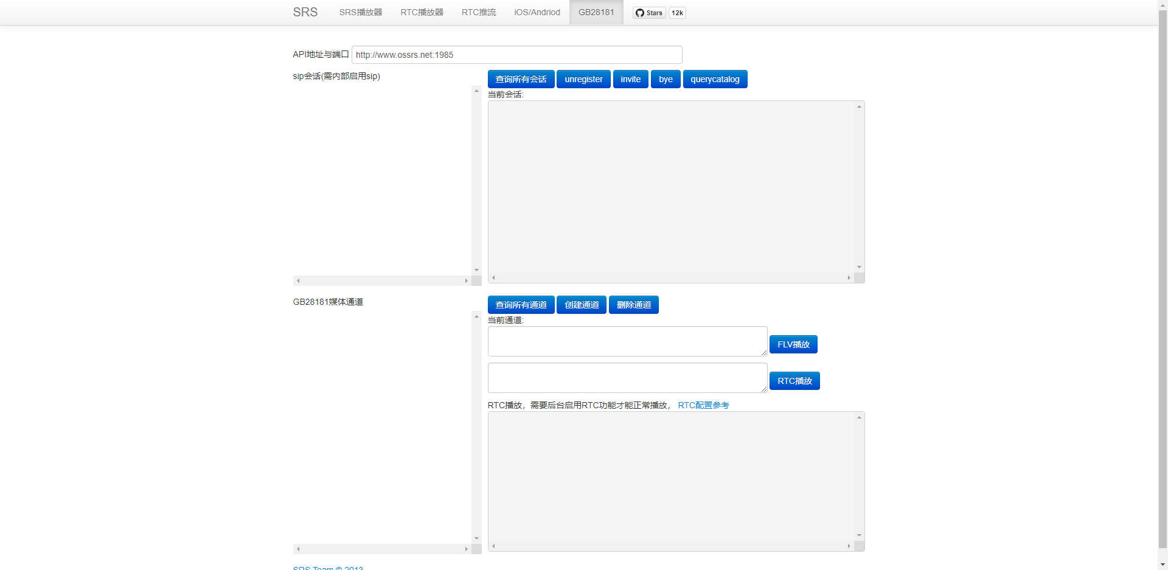This screenshot has width=1168, height=570.
Task: Click 当前会话 area scroll-down arrow
Action: click(859, 267)
